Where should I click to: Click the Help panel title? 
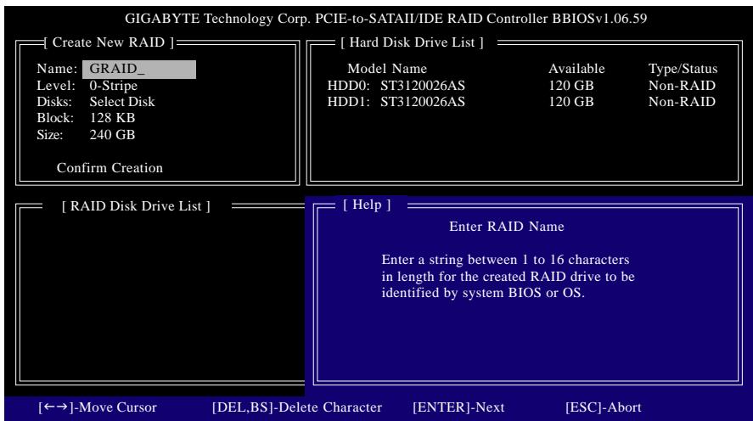point(367,205)
